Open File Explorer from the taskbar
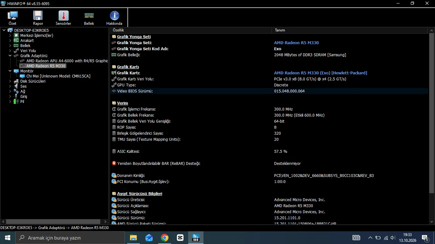 coord(133,238)
